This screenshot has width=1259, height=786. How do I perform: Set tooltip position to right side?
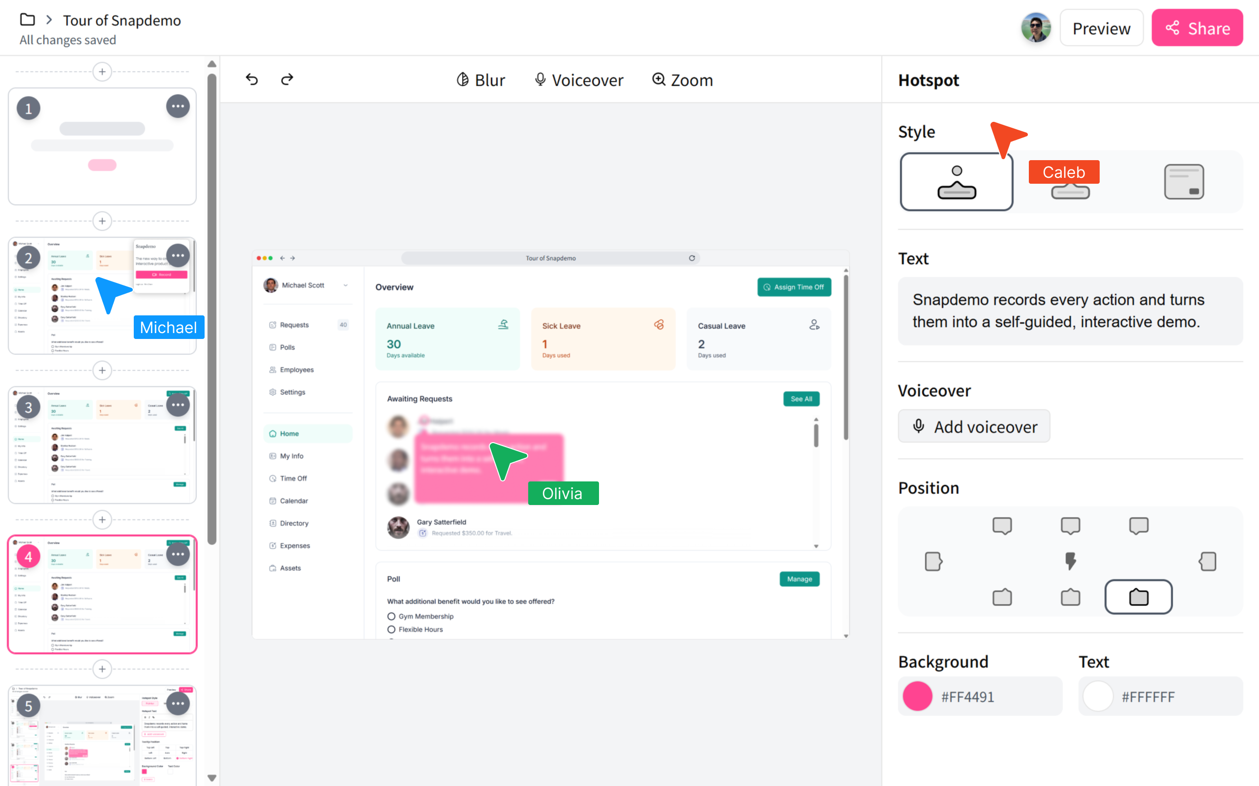(1207, 561)
